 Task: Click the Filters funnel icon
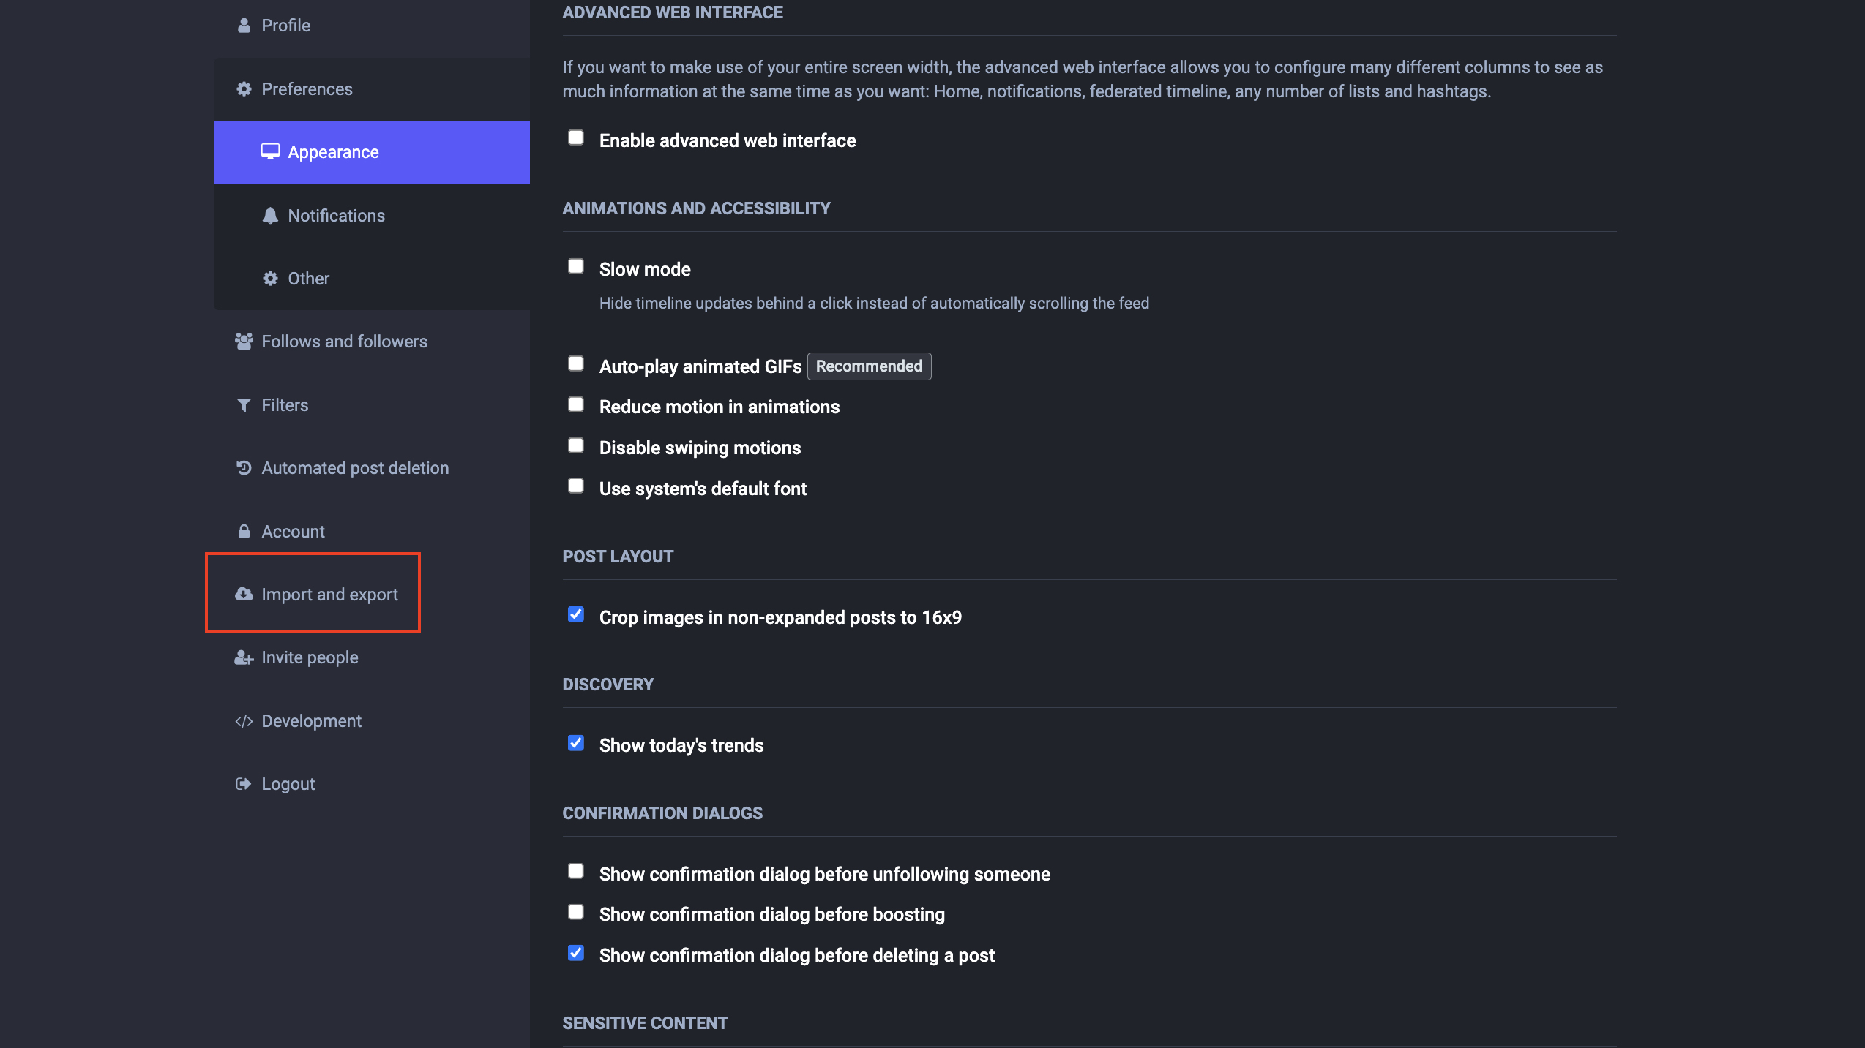244,405
